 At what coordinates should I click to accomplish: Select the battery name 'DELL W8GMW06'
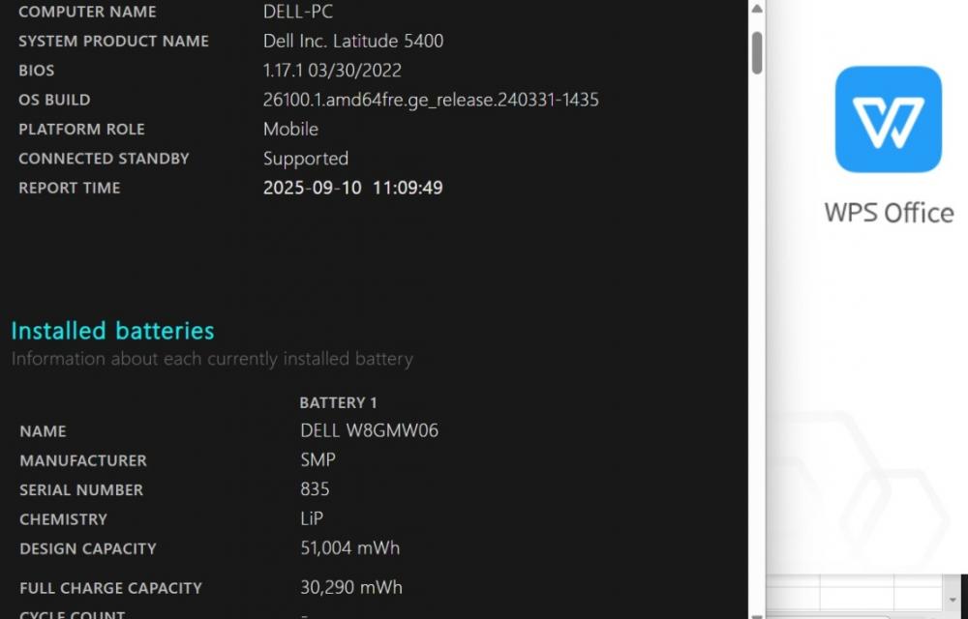pos(369,430)
